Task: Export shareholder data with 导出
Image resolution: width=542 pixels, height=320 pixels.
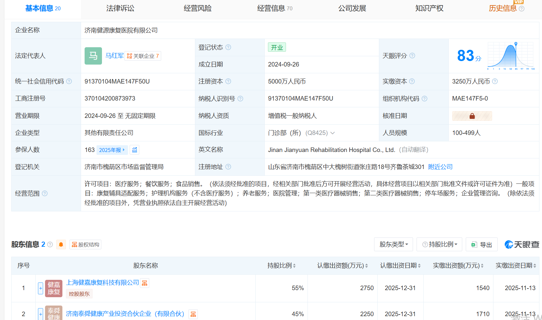Action: click(x=482, y=244)
